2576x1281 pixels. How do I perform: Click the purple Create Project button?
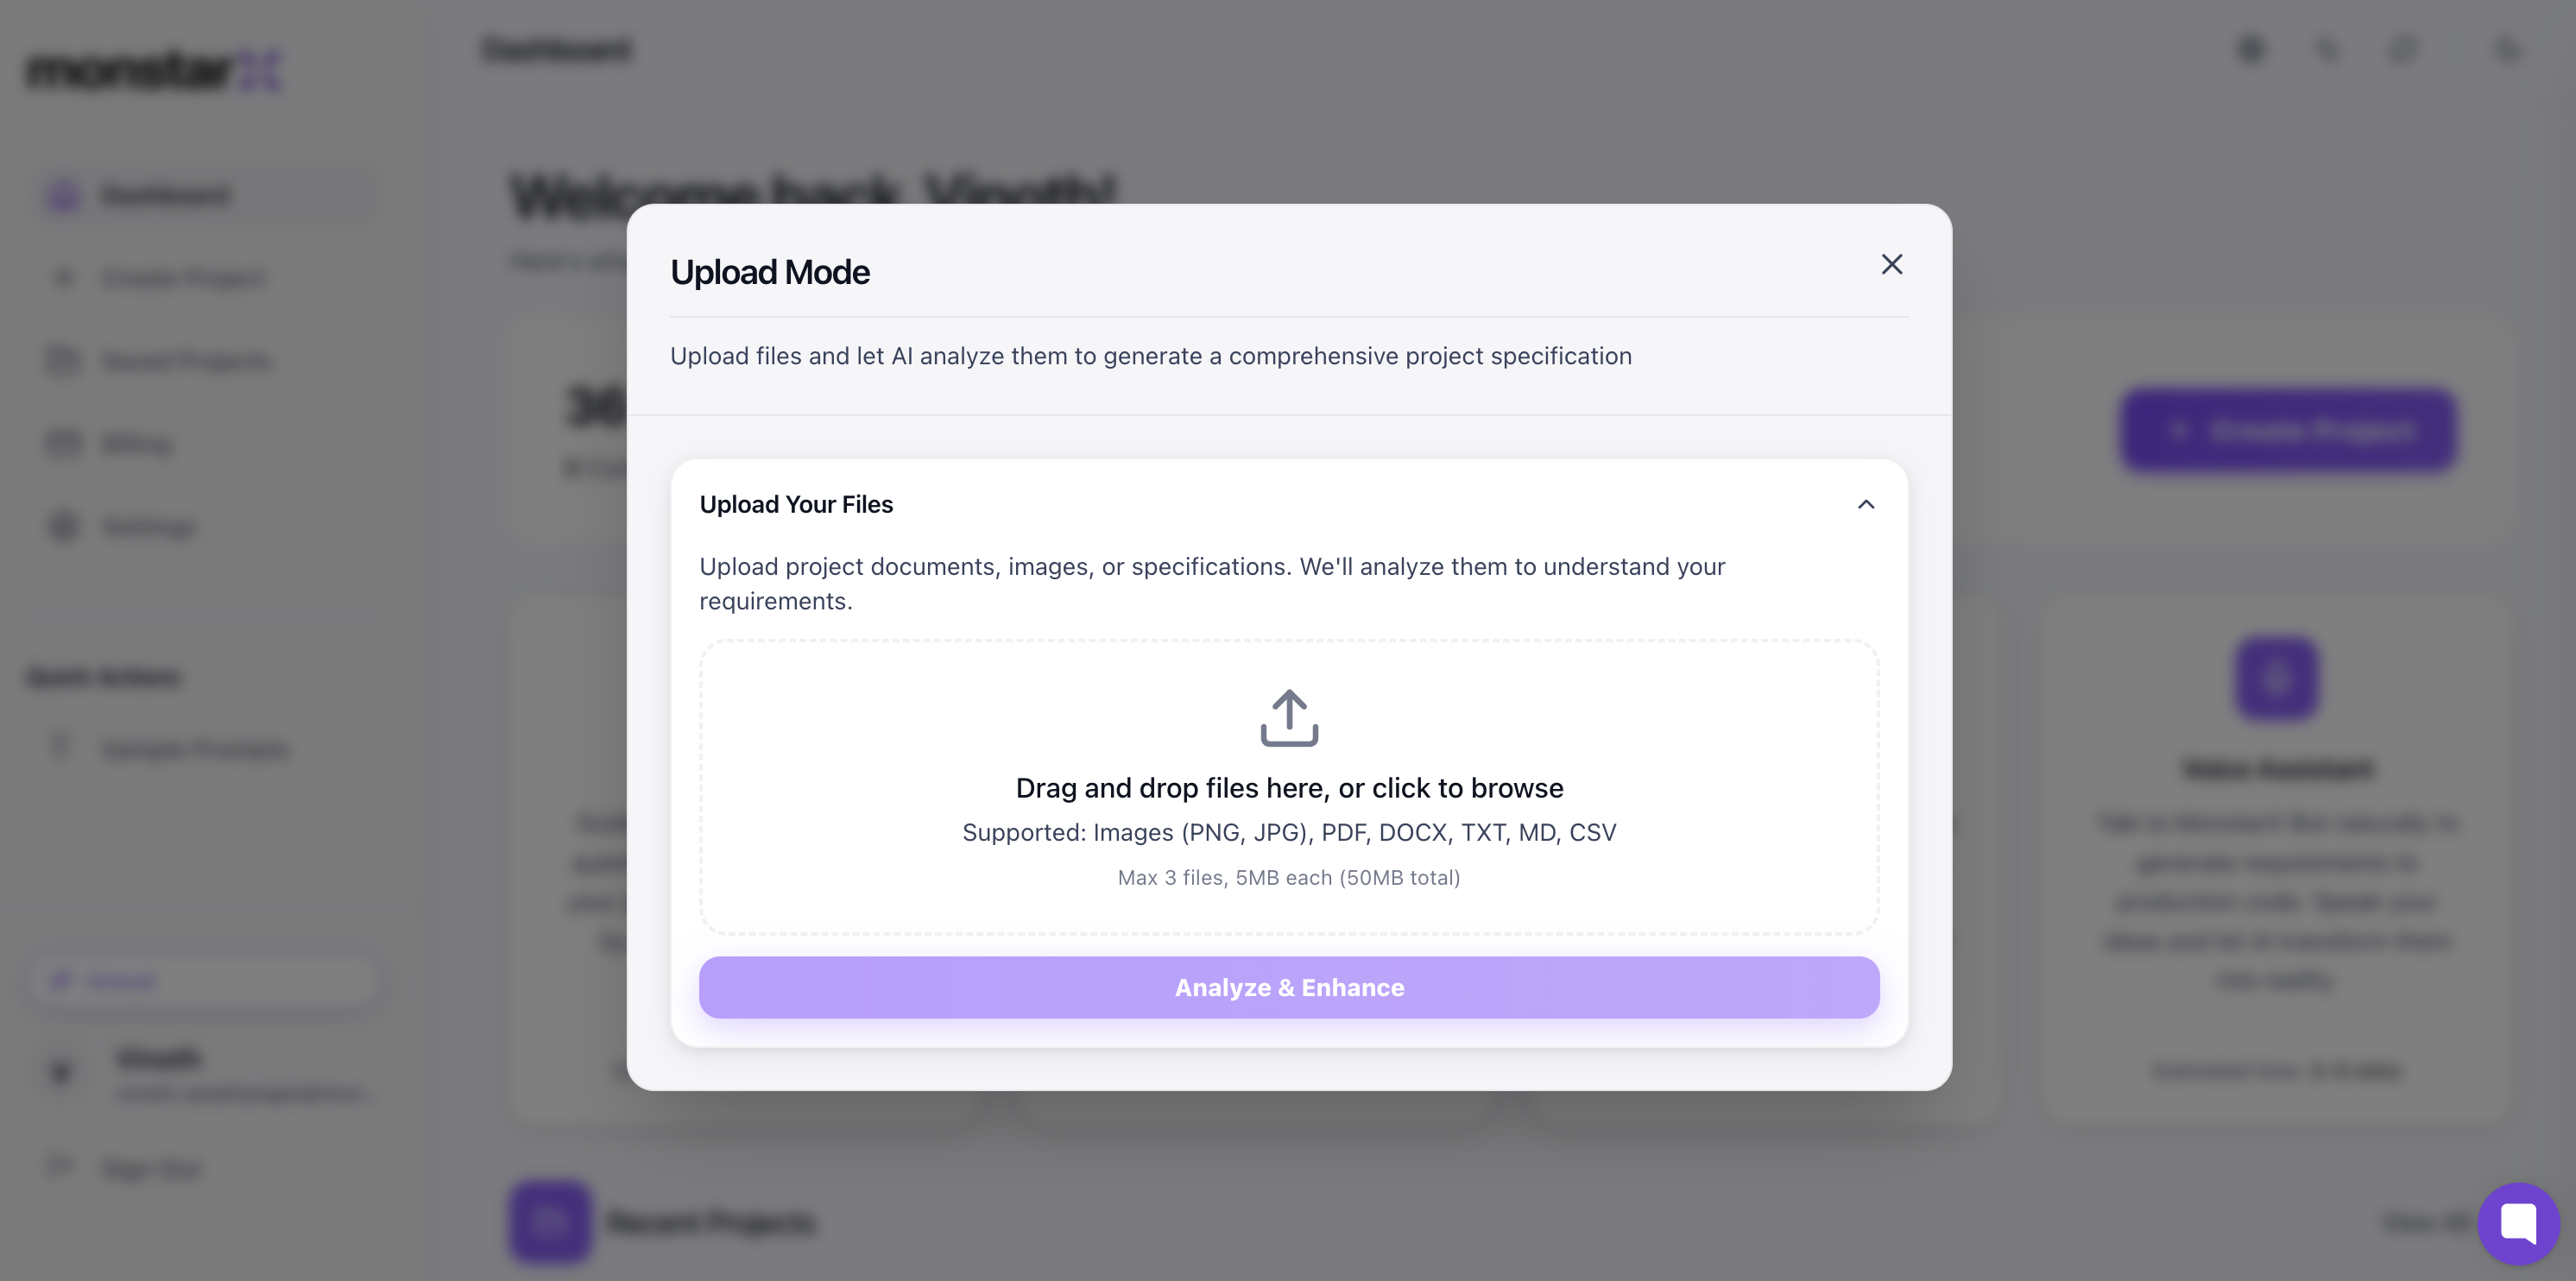pos(2288,431)
